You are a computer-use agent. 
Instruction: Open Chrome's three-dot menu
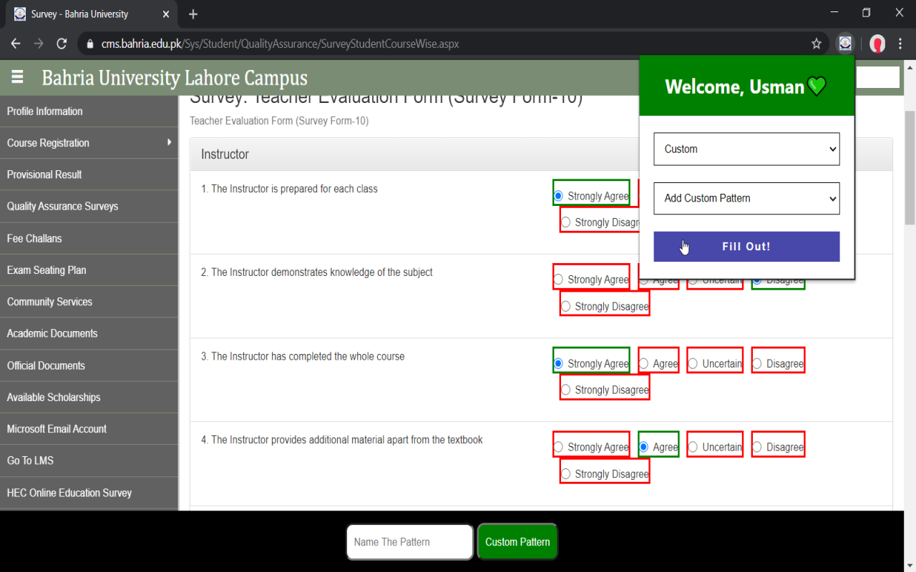900,44
